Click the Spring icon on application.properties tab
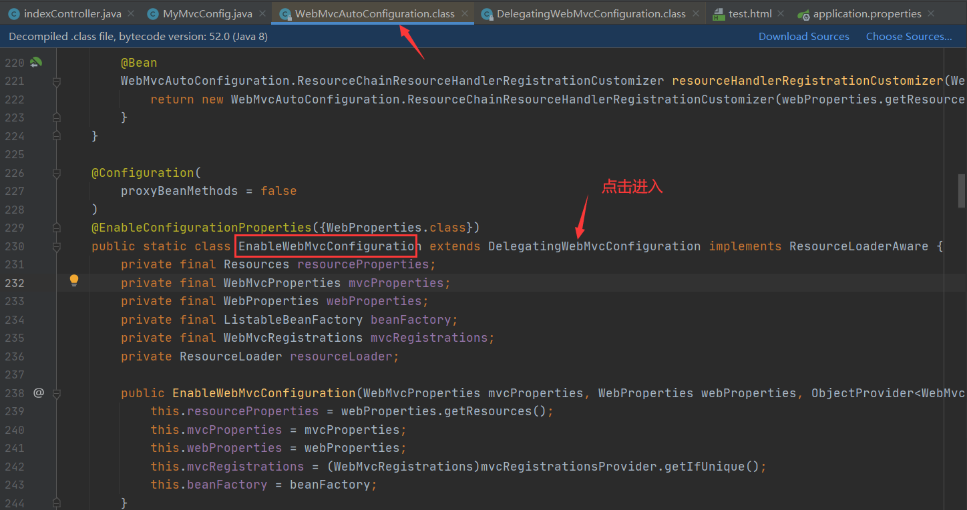 (803, 13)
